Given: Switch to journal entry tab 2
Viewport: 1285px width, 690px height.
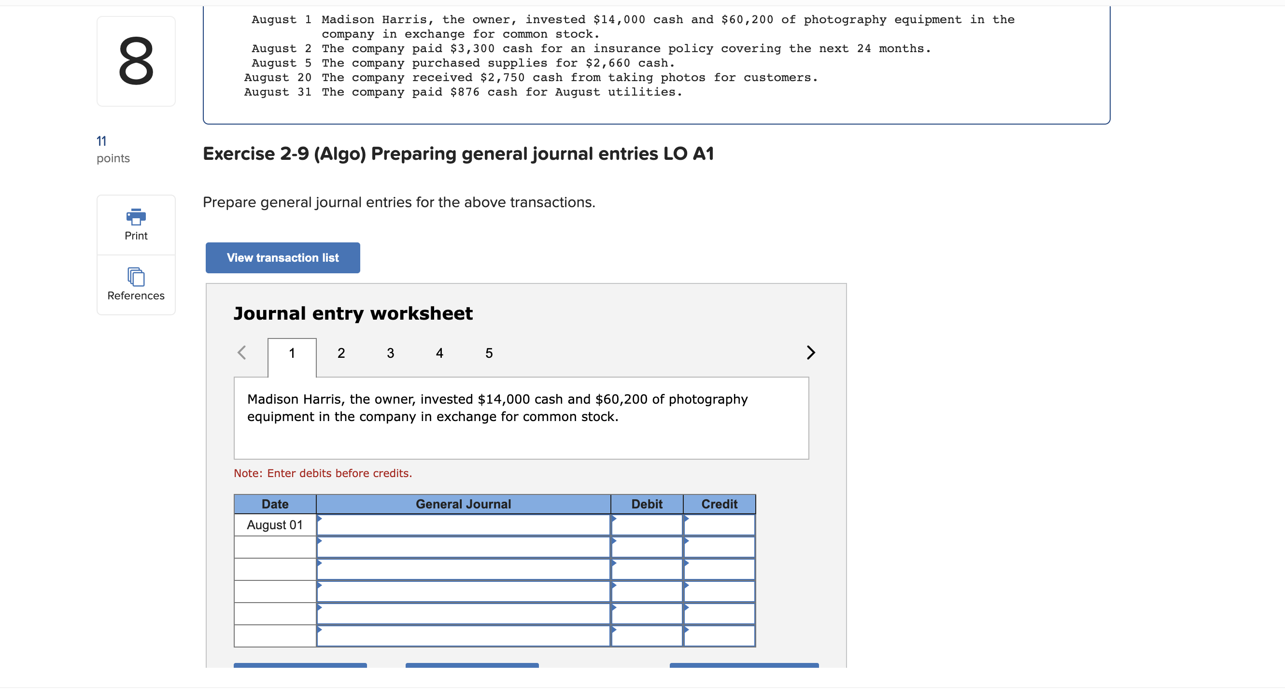Looking at the screenshot, I should pos(341,353).
